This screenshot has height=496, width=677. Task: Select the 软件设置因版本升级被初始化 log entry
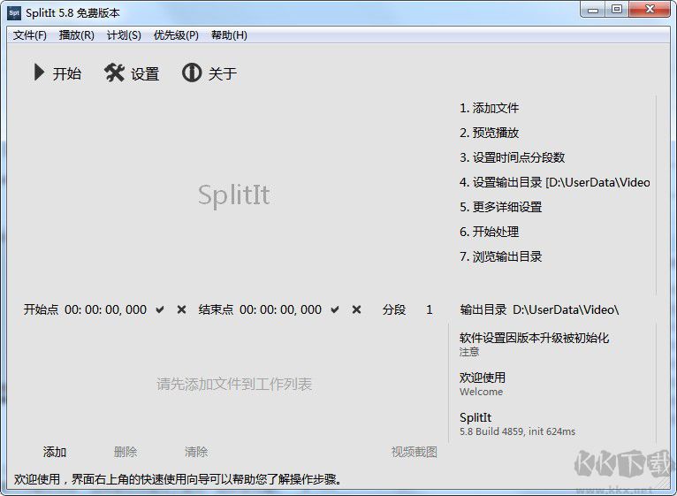(534, 344)
